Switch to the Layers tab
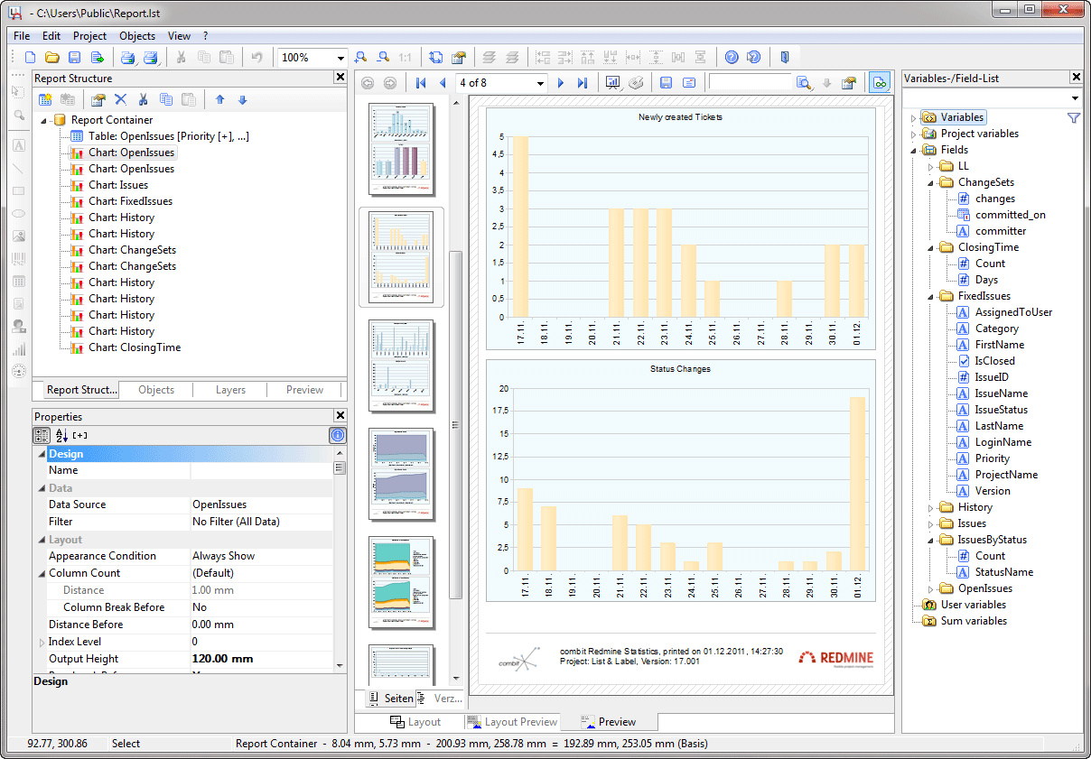 tap(230, 390)
